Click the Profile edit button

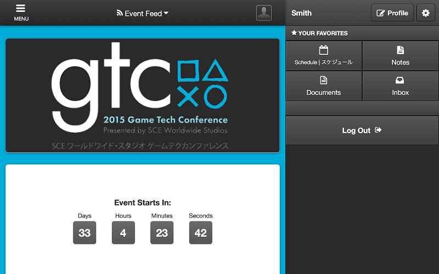tap(392, 13)
